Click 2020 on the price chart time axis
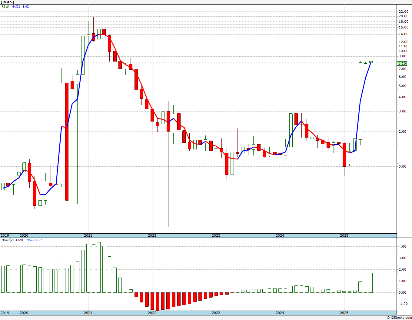This screenshot has height=320, width=412. pyautogui.click(x=24, y=235)
